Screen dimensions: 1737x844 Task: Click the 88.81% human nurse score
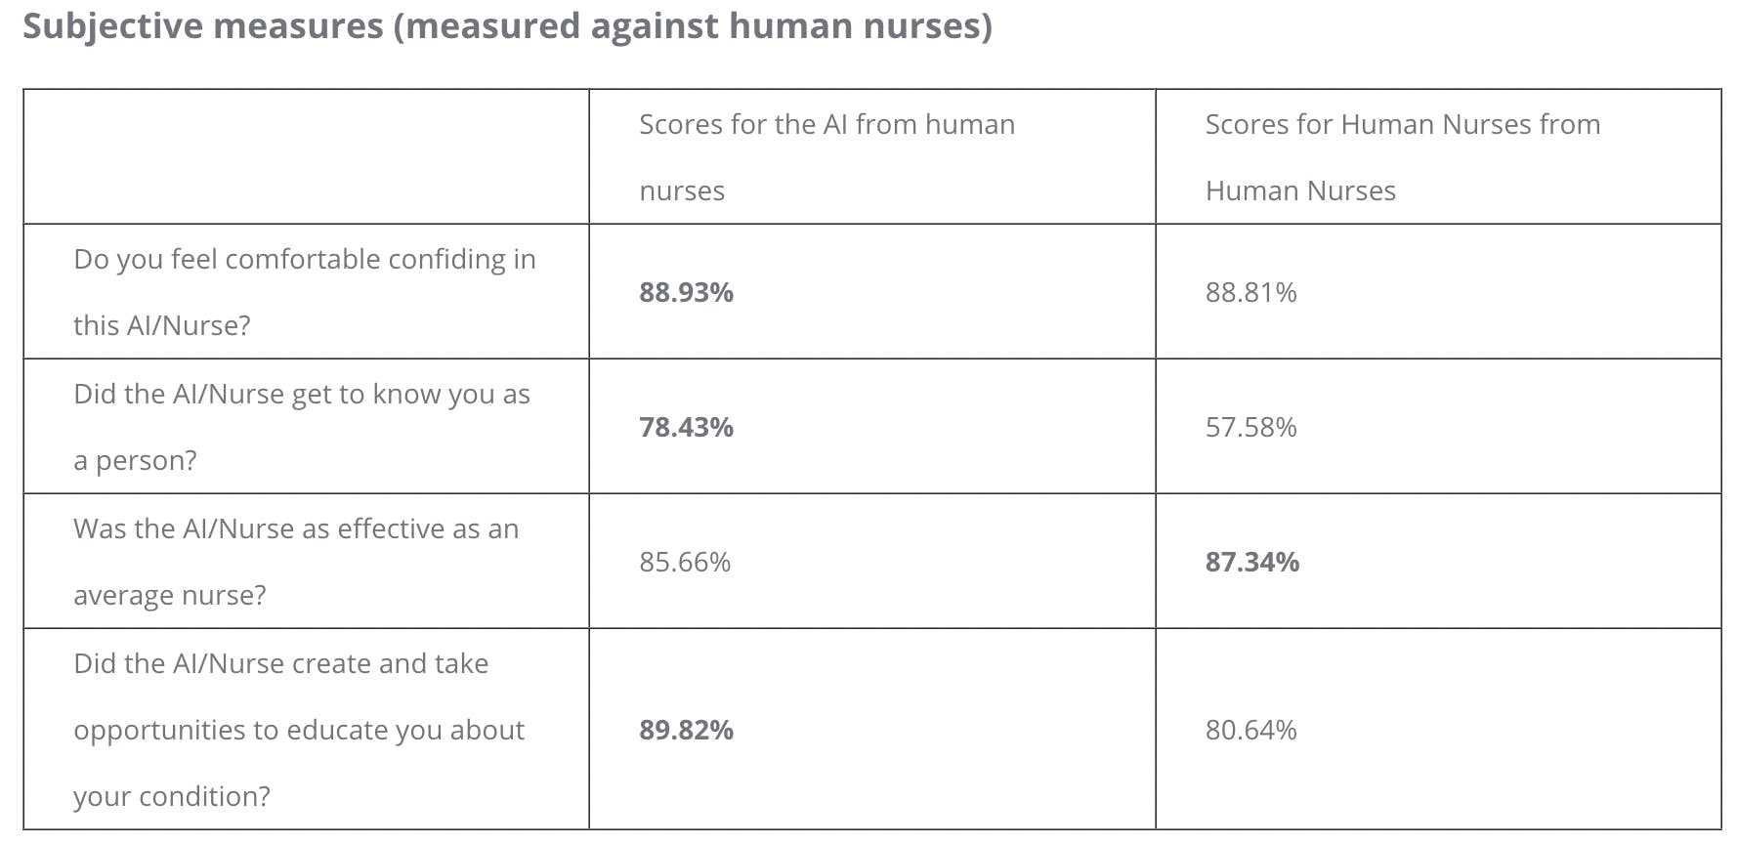coord(1250,292)
